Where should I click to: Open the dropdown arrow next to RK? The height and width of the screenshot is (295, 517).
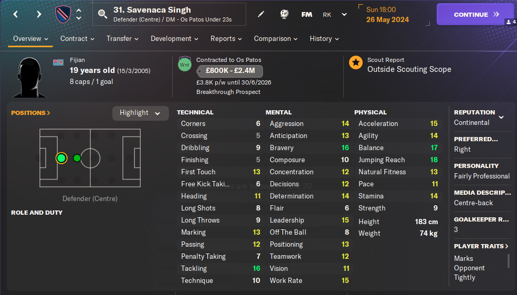pyautogui.click(x=344, y=15)
